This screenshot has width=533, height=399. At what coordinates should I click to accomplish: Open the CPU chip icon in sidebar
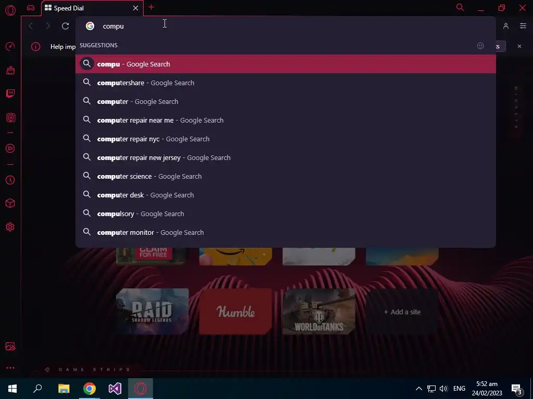tap(10, 117)
